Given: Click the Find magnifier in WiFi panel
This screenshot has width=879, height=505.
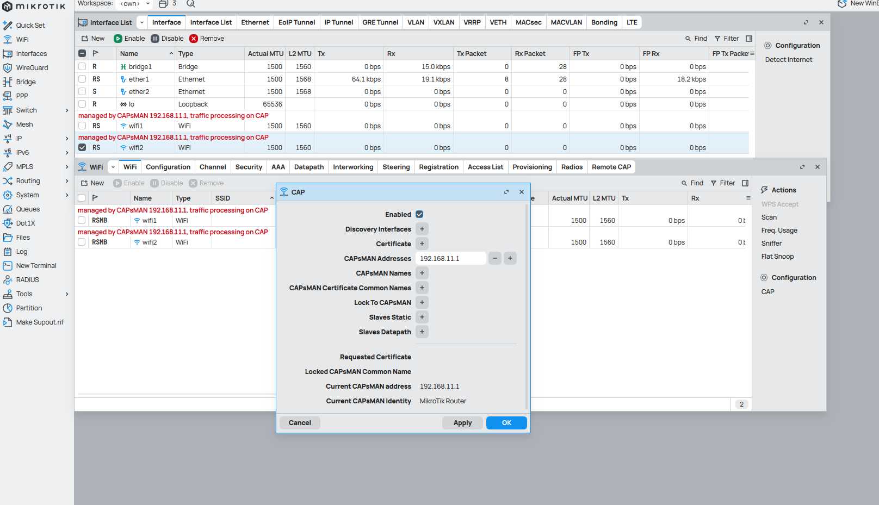Looking at the screenshot, I should [x=684, y=183].
